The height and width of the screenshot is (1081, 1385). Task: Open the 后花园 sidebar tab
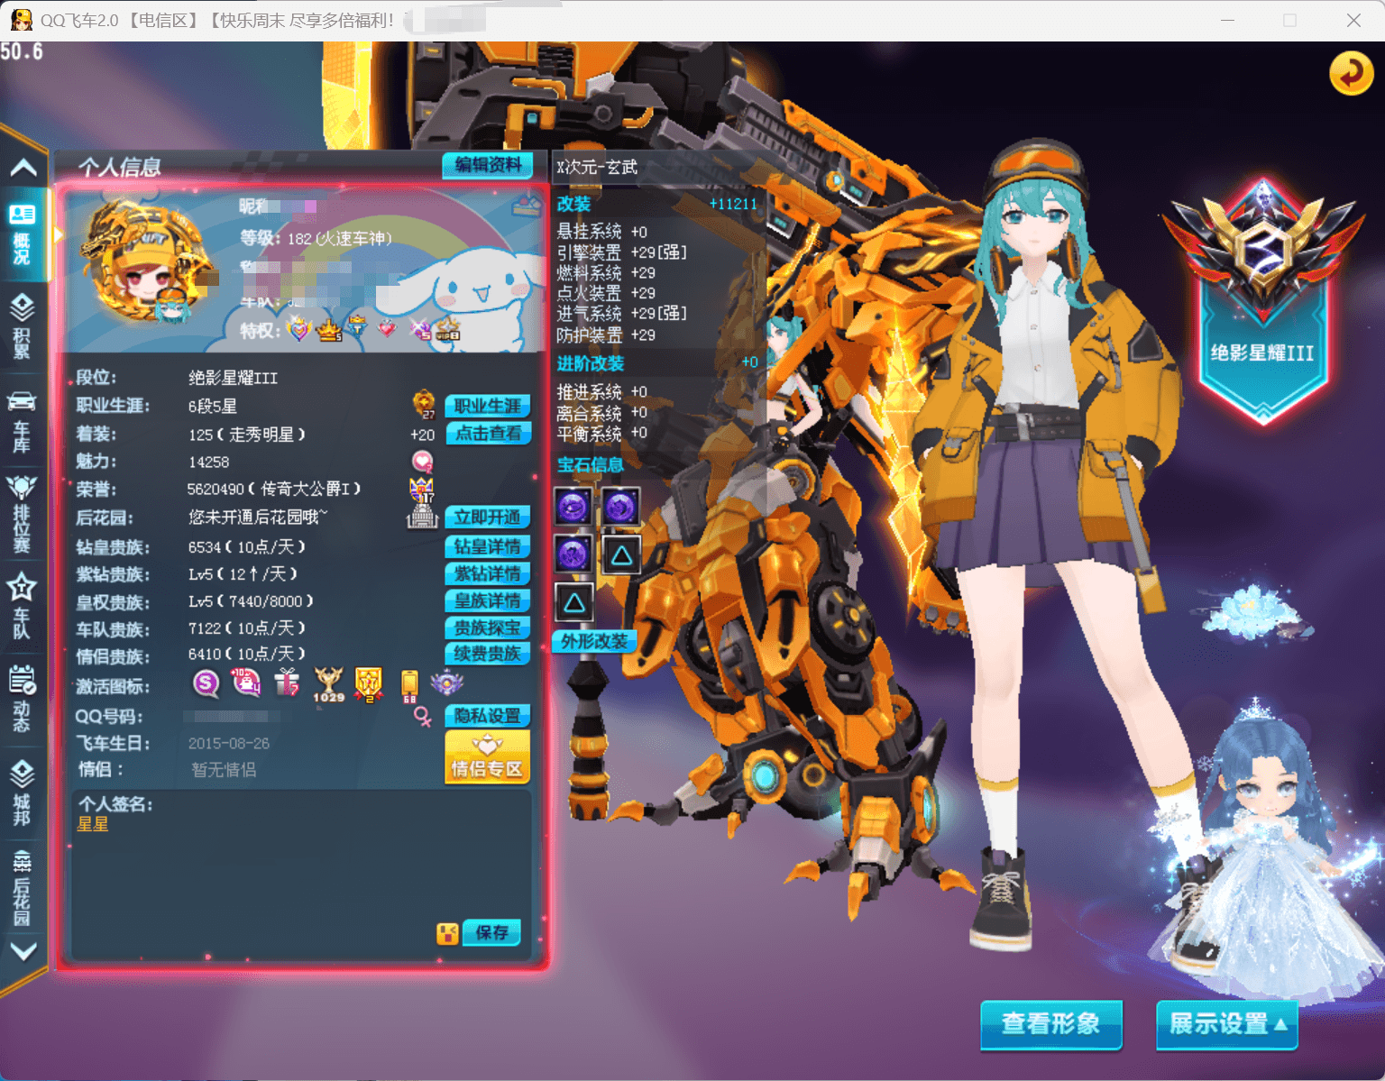pyautogui.click(x=22, y=888)
